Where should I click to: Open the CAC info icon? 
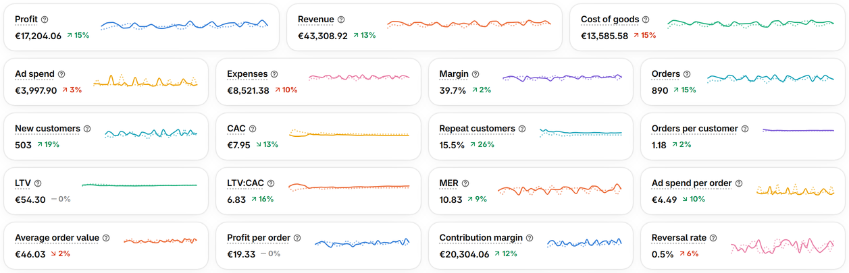253,129
